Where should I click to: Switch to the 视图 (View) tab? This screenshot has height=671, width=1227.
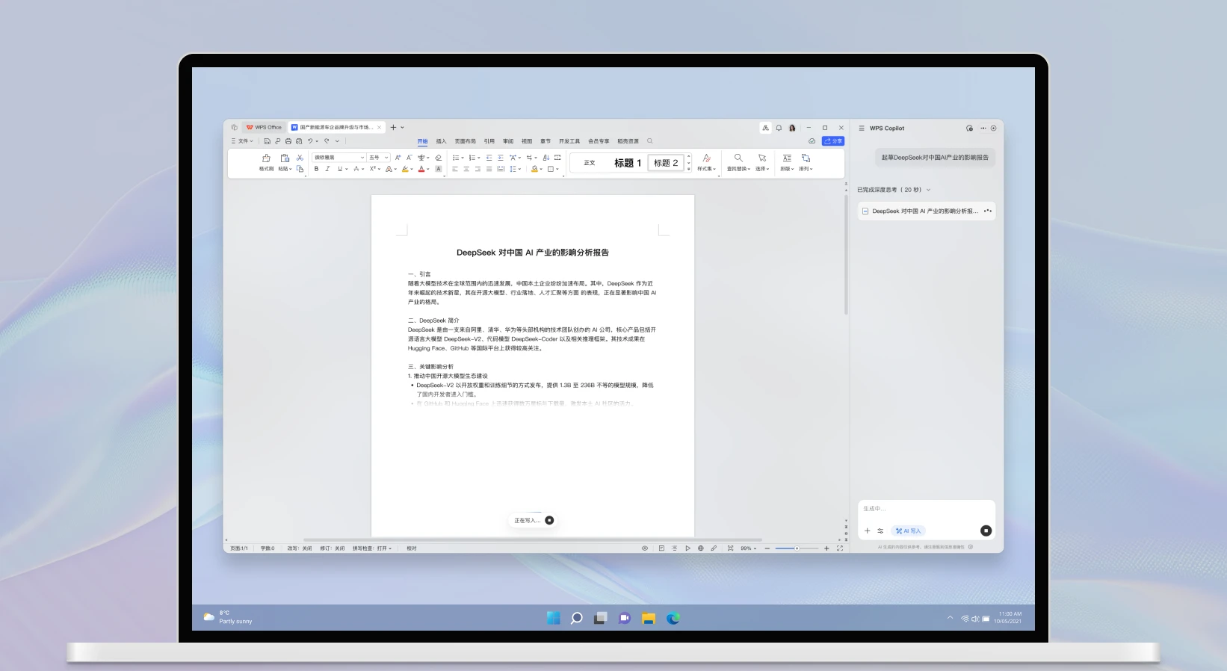[527, 141]
